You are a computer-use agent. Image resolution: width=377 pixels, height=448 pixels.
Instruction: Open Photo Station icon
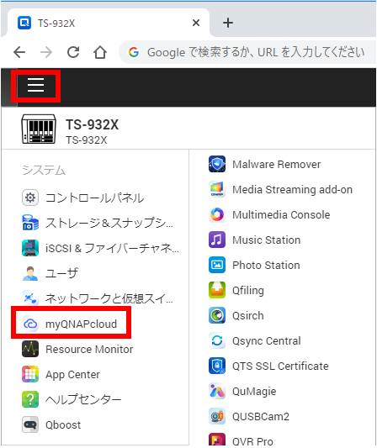[x=217, y=265]
